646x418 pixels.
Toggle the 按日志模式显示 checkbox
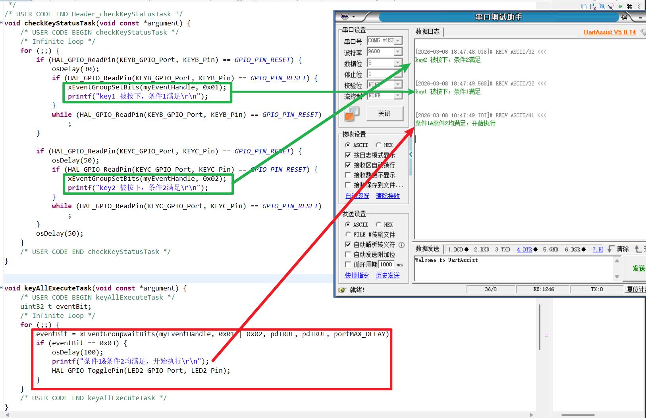(348, 155)
